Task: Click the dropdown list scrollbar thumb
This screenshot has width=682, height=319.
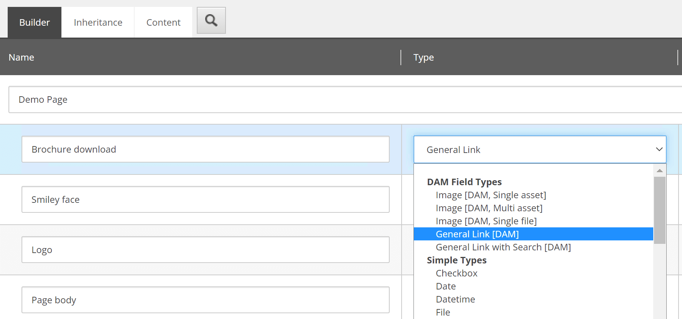Action: click(659, 210)
